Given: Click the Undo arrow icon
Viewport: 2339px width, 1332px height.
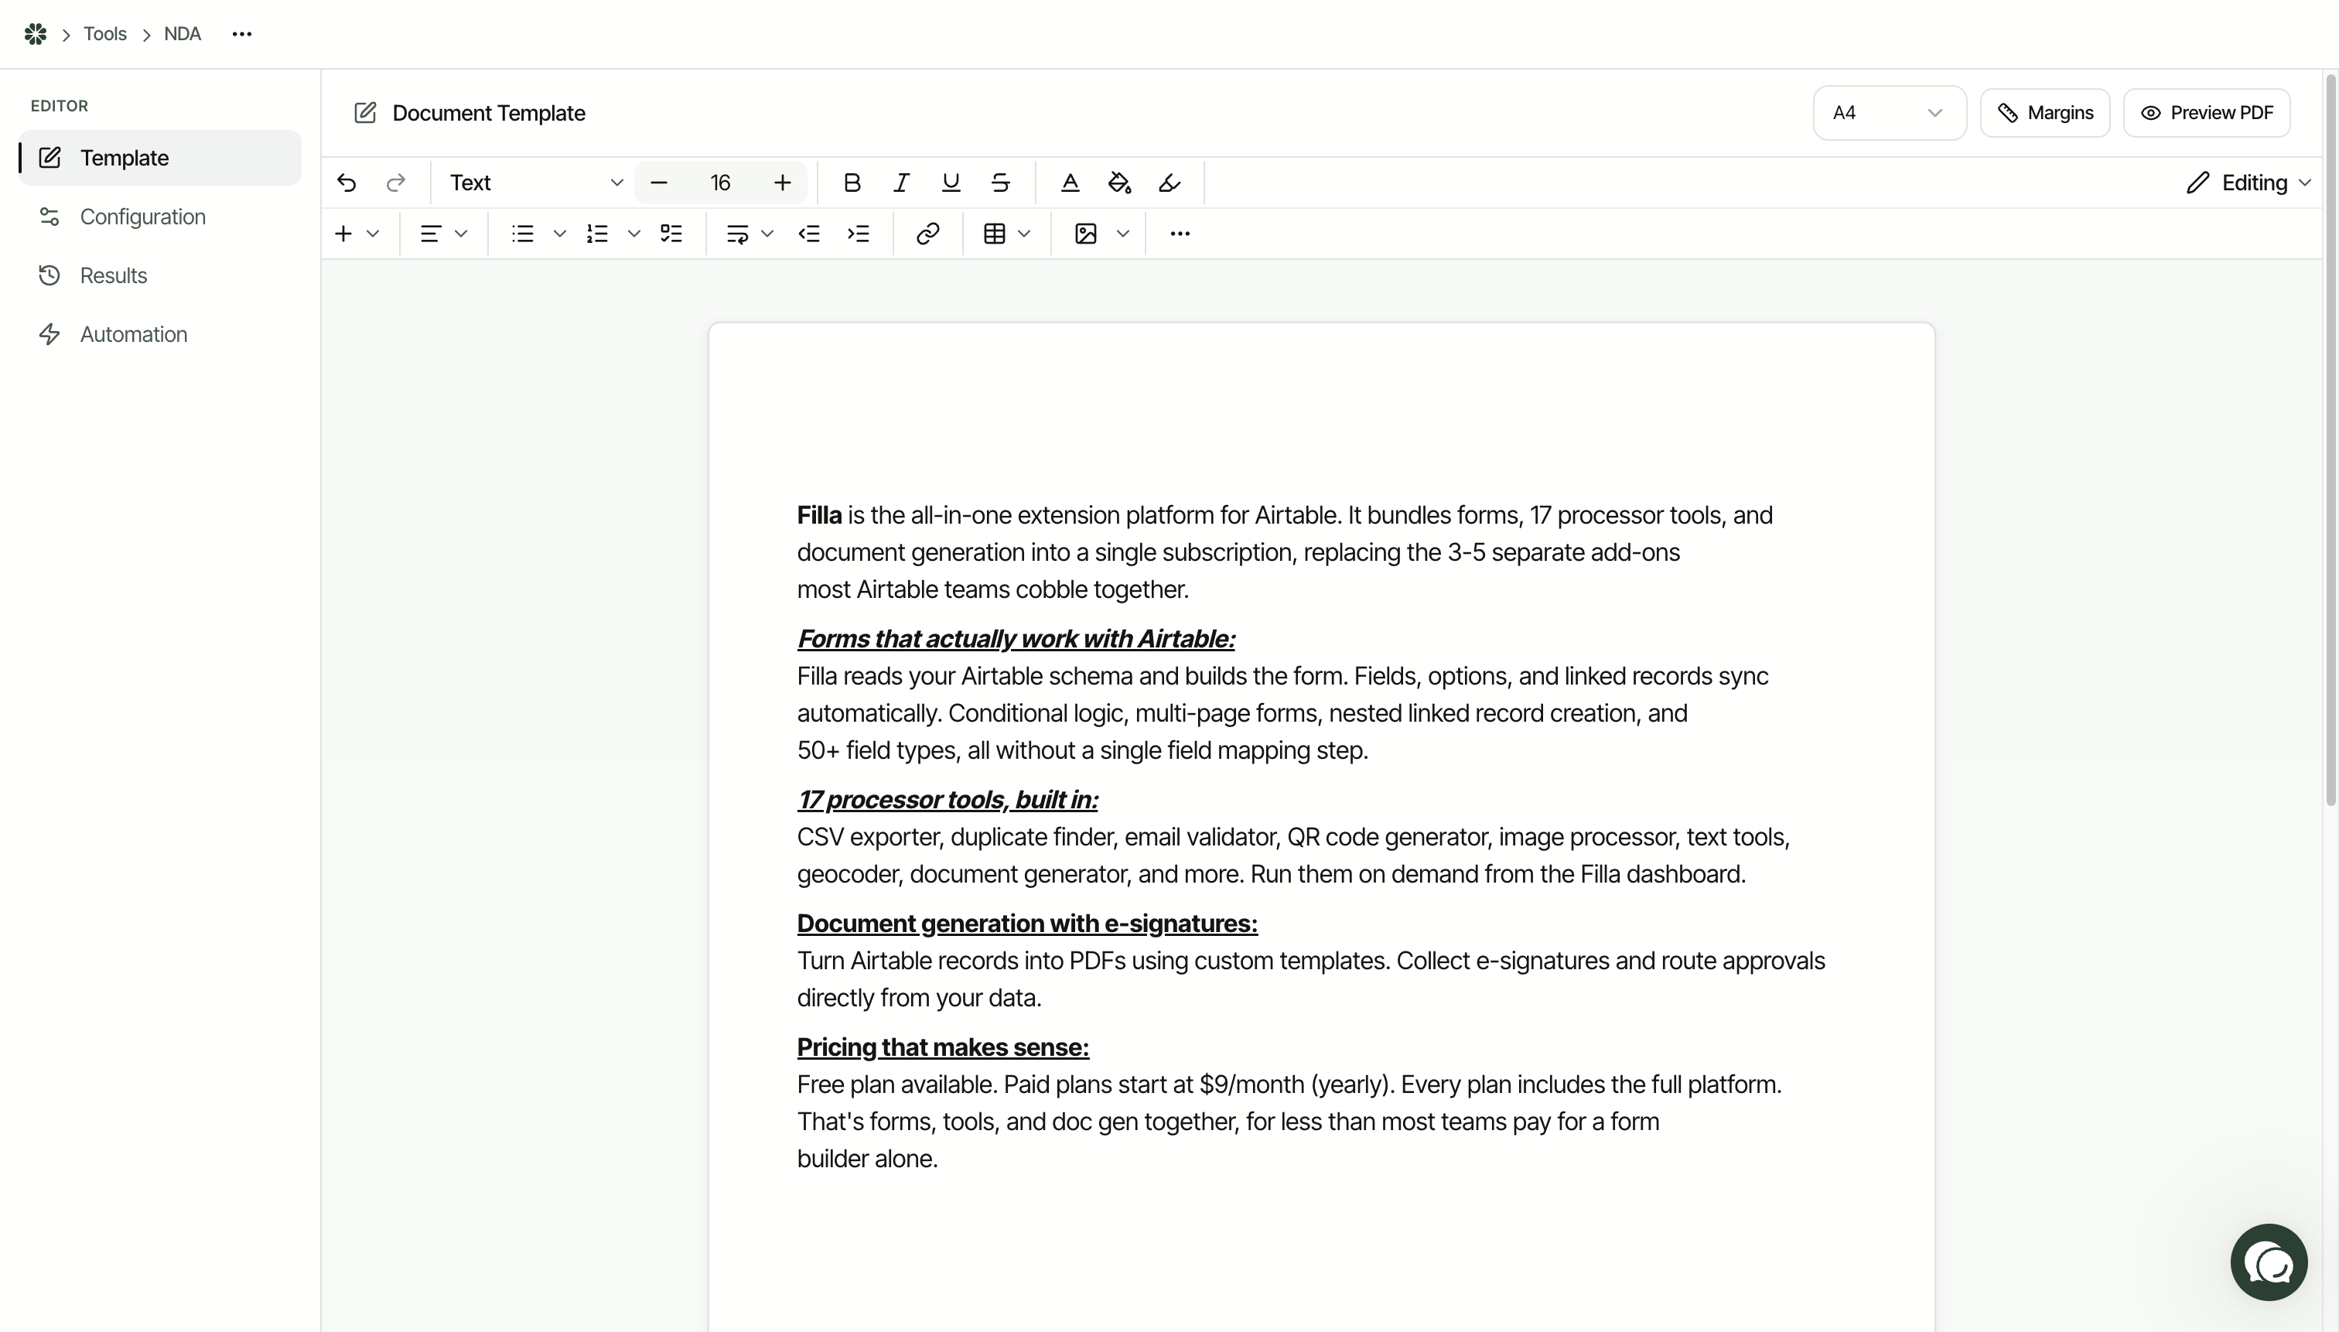Looking at the screenshot, I should 346,183.
